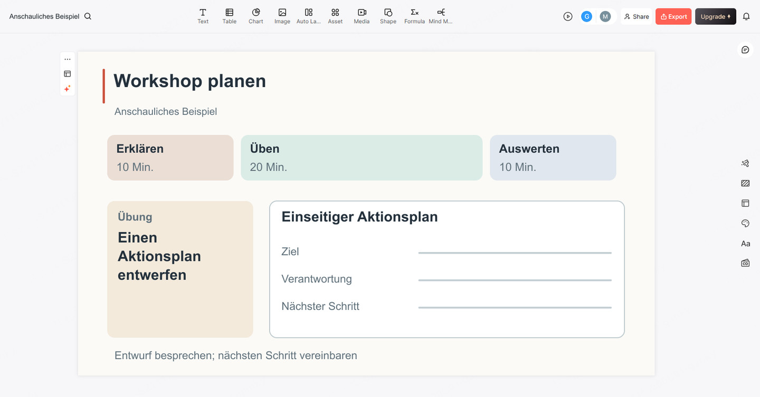This screenshot has width=760, height=397.
Task: Open the Image insert tool
Action: (282, 16)
